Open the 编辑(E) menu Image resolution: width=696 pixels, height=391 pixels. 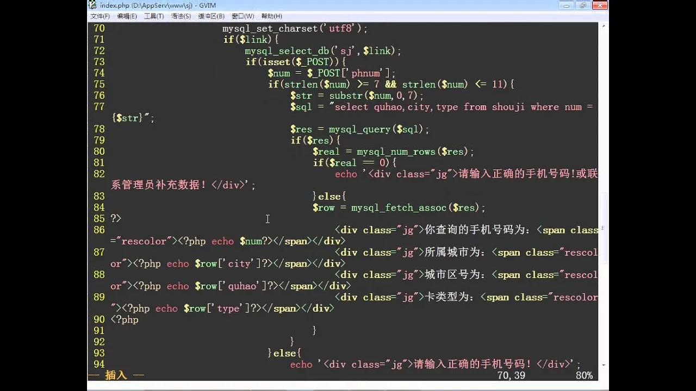127,16
